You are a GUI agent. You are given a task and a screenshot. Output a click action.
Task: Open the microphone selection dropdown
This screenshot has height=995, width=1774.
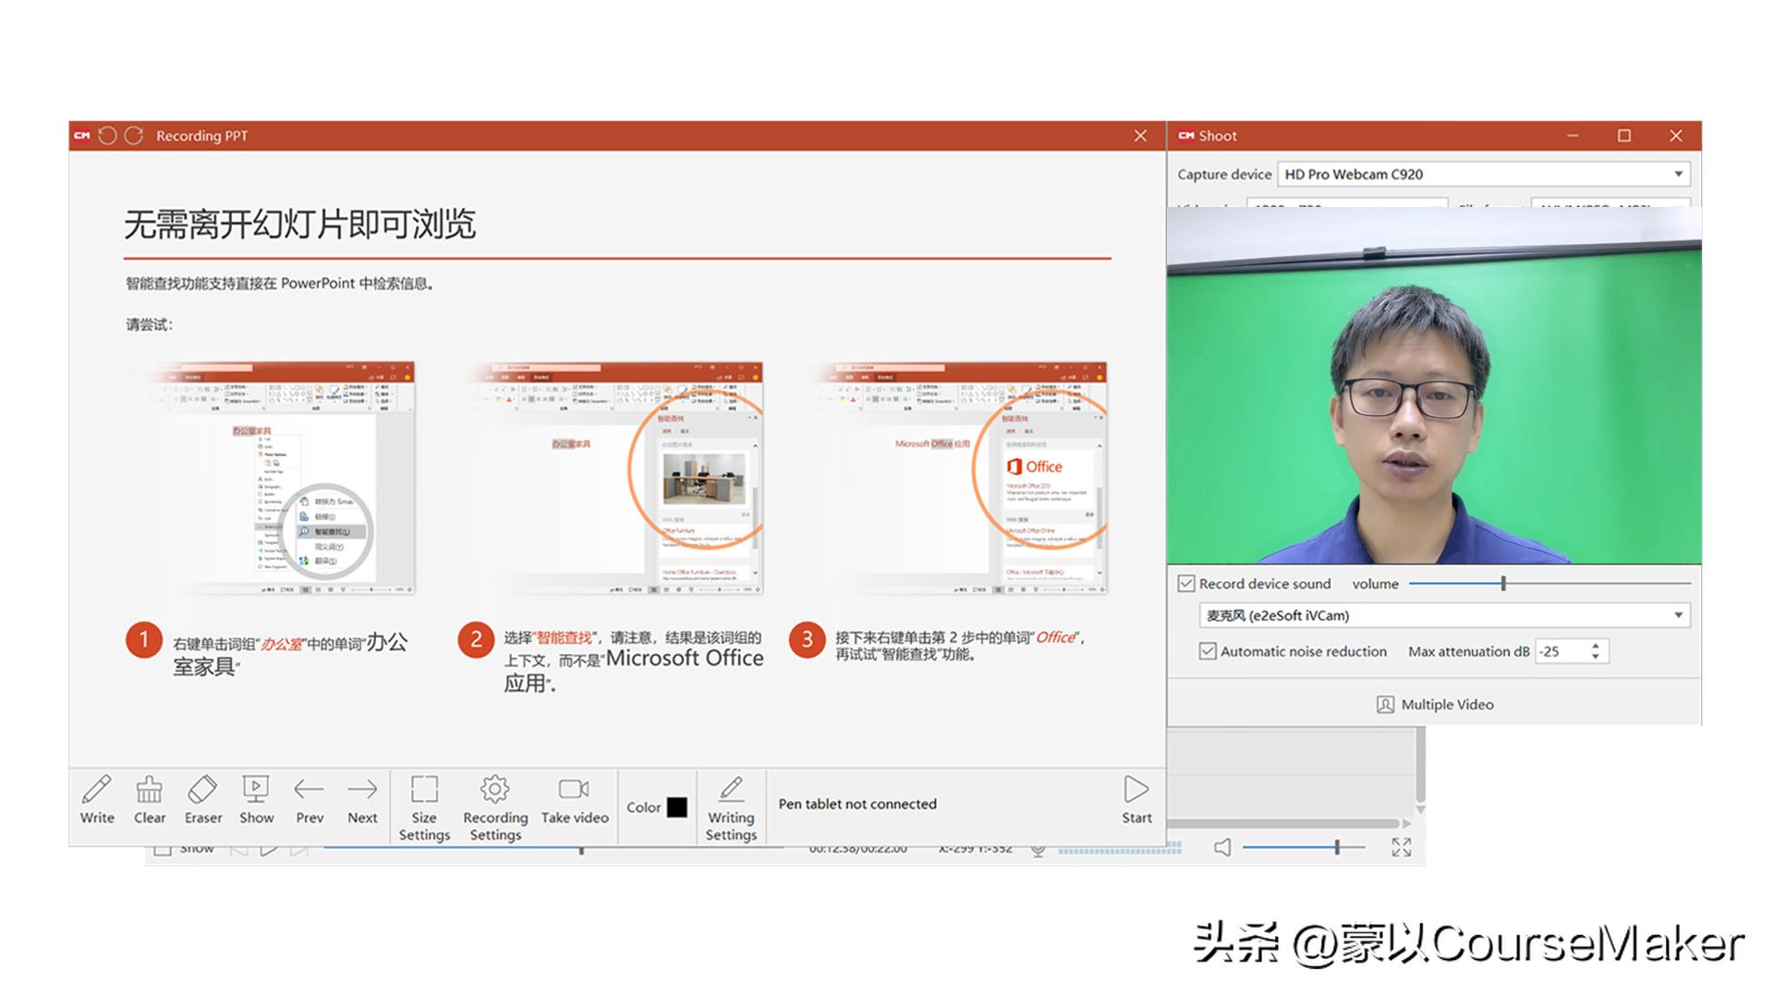click(1679, 614)
